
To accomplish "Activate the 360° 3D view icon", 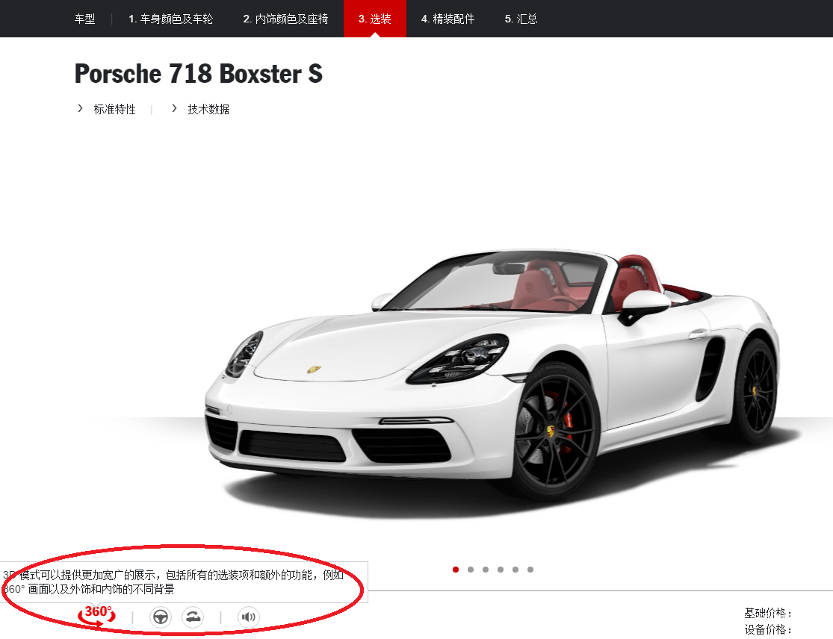I will [x=97, y=616].
